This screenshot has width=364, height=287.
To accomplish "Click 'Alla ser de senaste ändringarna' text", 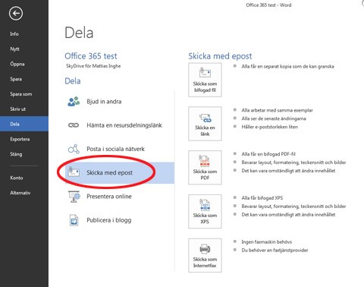I will pos(274,118).
